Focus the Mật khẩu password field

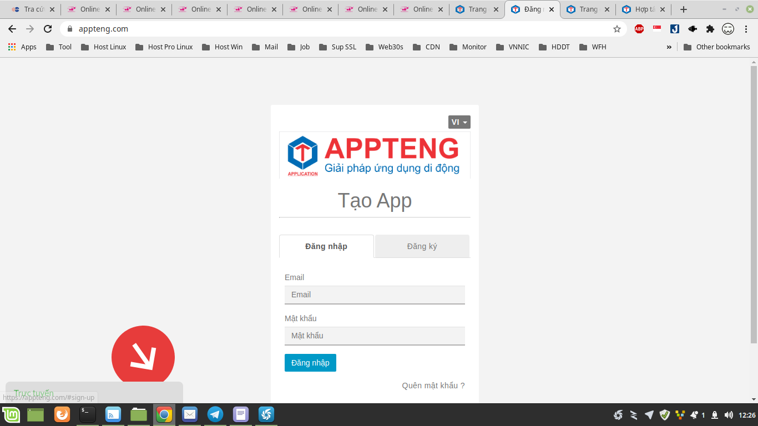[375, 336]
